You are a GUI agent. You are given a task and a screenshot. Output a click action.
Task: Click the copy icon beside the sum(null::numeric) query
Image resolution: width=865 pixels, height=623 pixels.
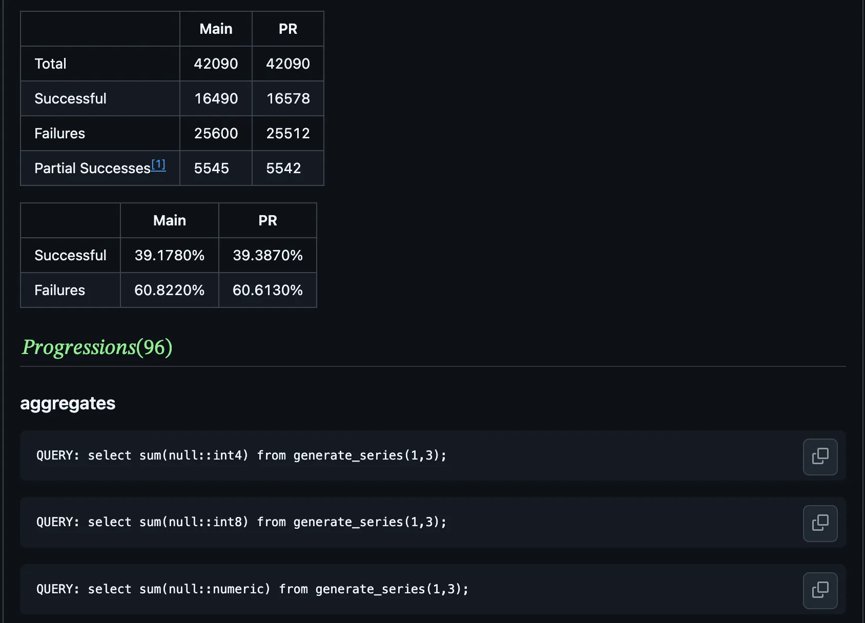820,590
